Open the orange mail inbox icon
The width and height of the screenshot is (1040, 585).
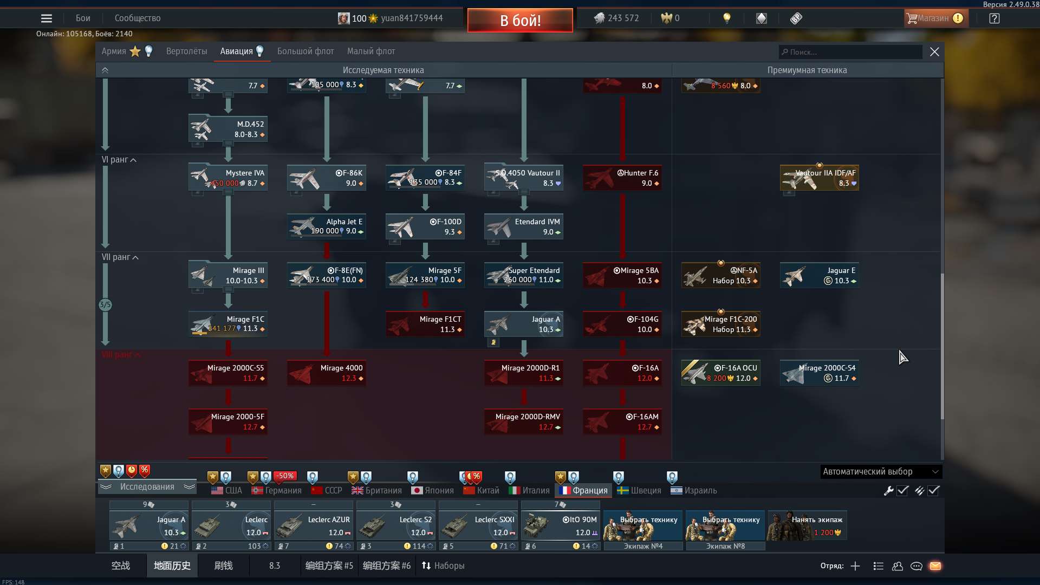(935, 566)
